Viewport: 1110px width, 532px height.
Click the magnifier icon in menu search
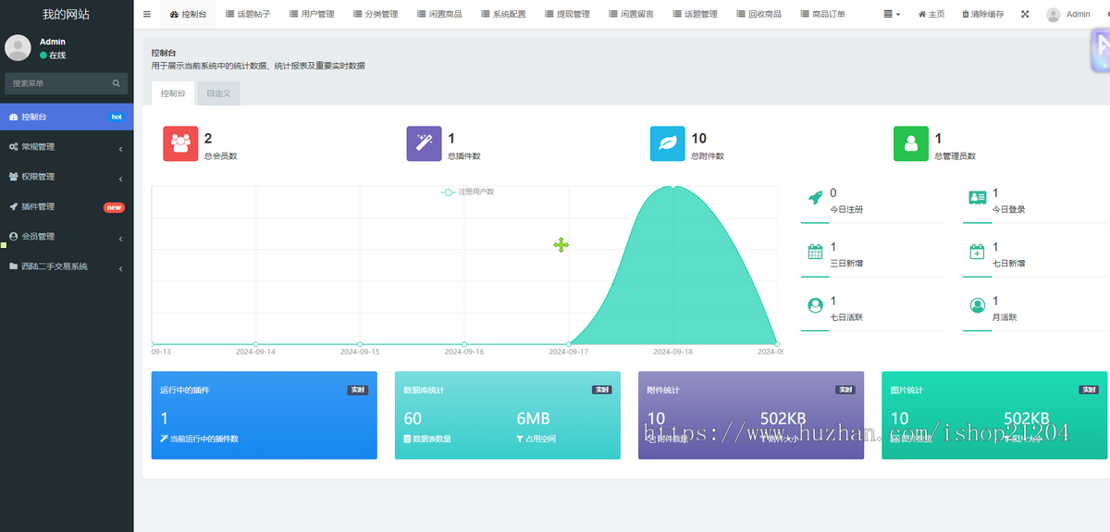[117, 83]
